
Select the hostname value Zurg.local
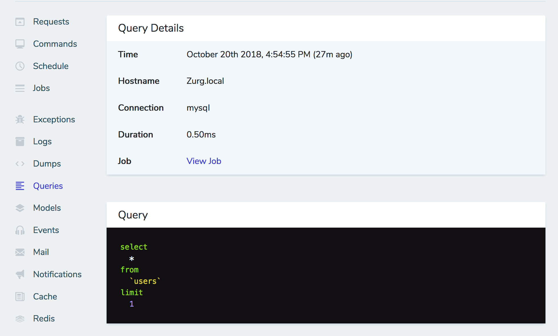click(x=205, y=81)
